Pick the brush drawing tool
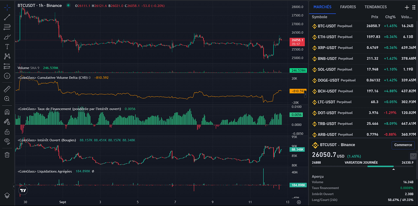 [7, 37]
